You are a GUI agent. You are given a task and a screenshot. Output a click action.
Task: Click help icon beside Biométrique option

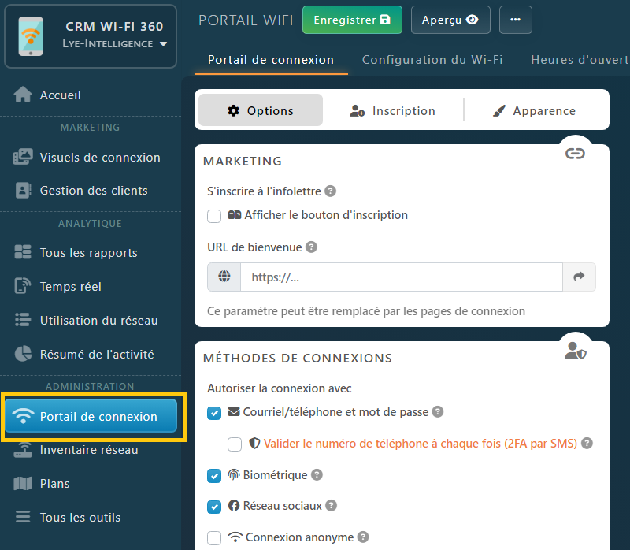pyautogui.click(x=317, y=475)
